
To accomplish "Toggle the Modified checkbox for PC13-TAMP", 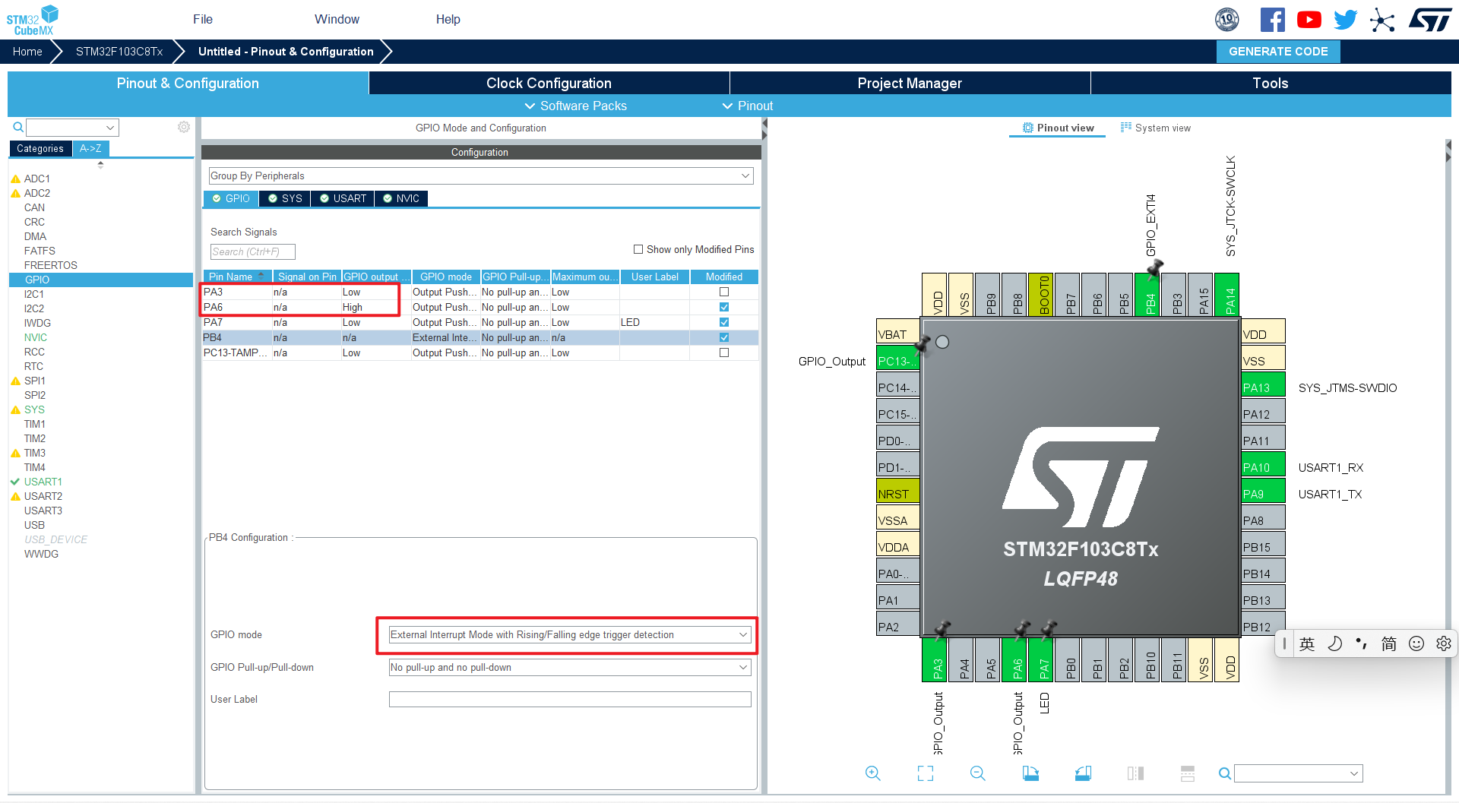I will click(724, 352).
